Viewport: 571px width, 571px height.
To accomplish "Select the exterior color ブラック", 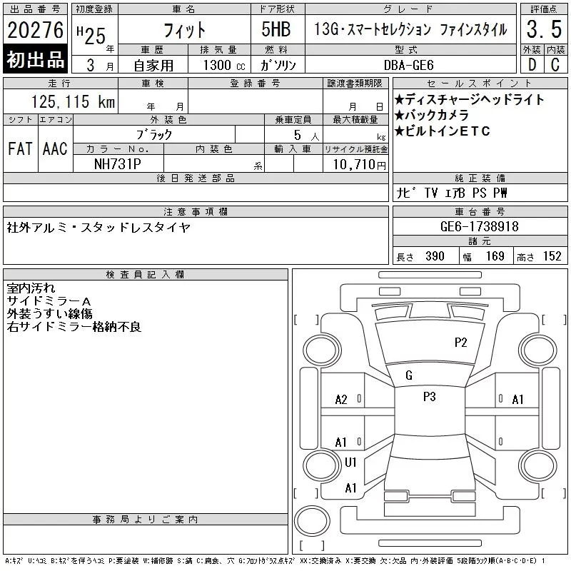I will (x=154, y=135).
